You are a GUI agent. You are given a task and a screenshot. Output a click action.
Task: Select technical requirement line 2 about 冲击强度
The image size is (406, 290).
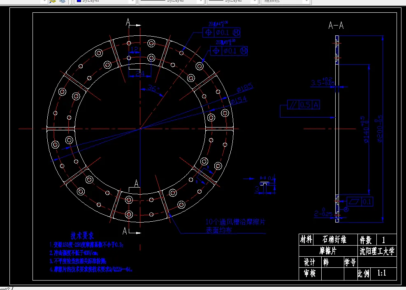click(74, 253)
